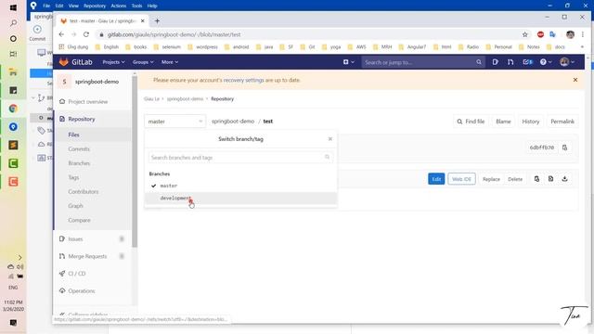This screenshot has width=594, height=334.
Task: Expand the More menu
Action: click(169, 62)
